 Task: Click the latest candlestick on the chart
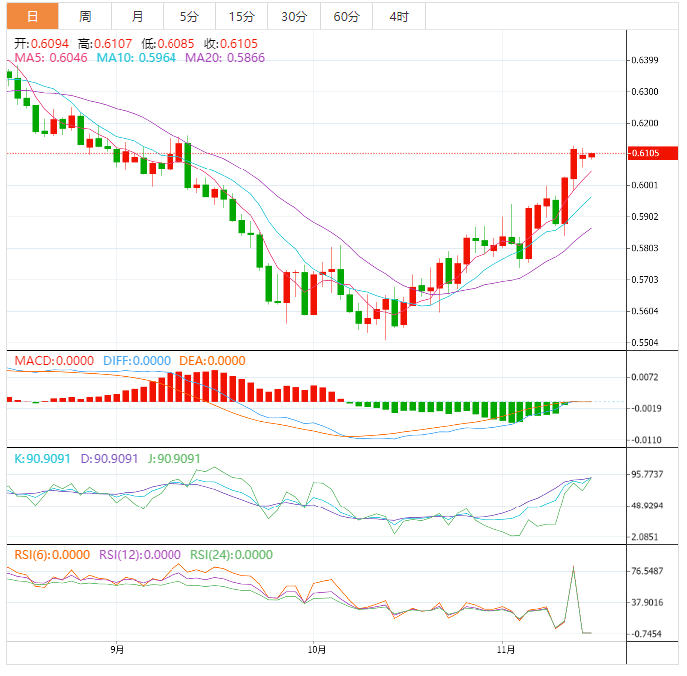pos(592,155)
